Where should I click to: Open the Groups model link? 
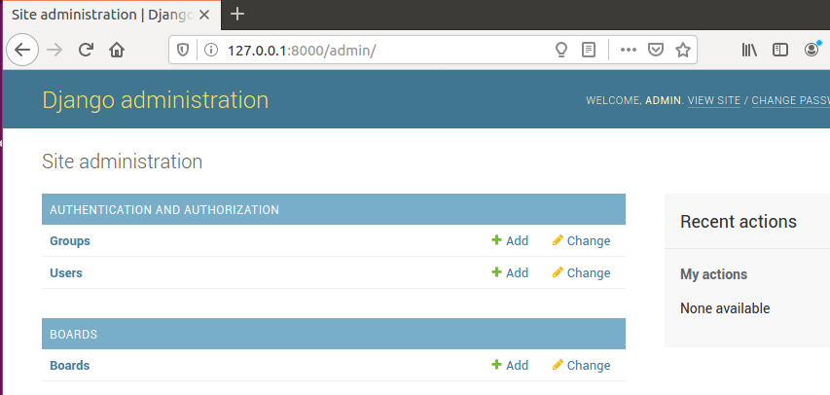point(70,241)
